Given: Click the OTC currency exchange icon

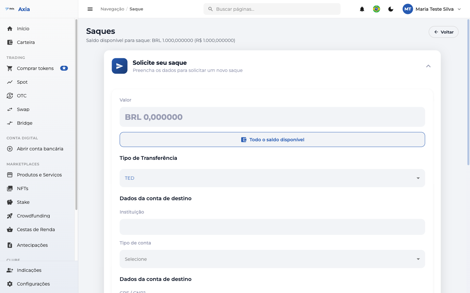Looking at the screenshot, I should [10, 96].
